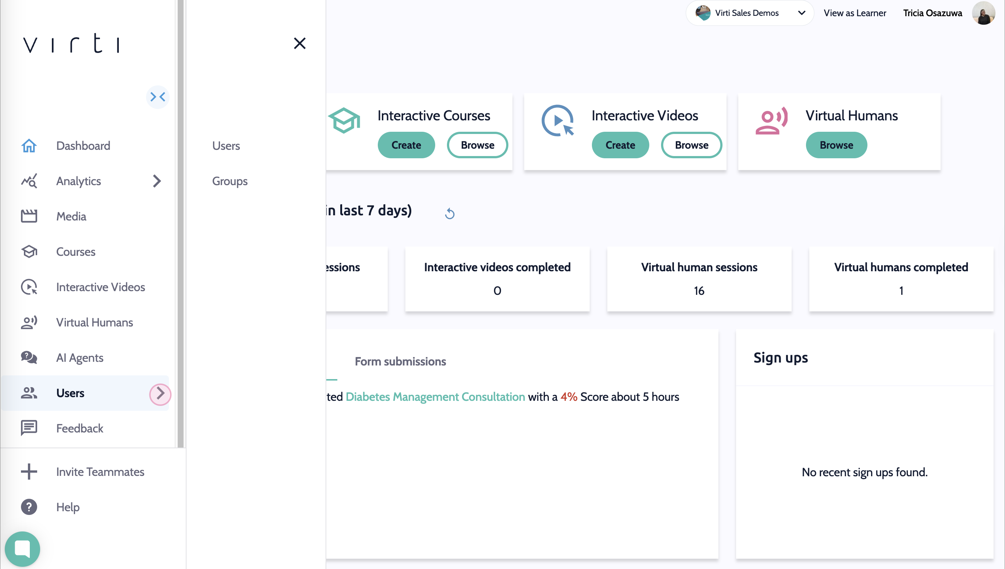This screenshot has width=1005, height=569.
Task: Click Create under Interactive Videos
Action: tap(620, 145)
